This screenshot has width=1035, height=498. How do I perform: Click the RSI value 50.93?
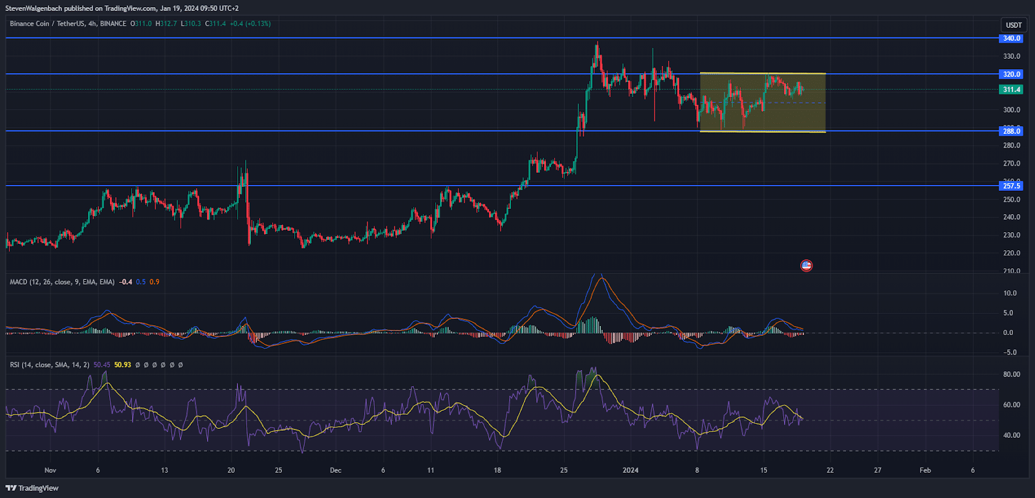click(122, 365)
